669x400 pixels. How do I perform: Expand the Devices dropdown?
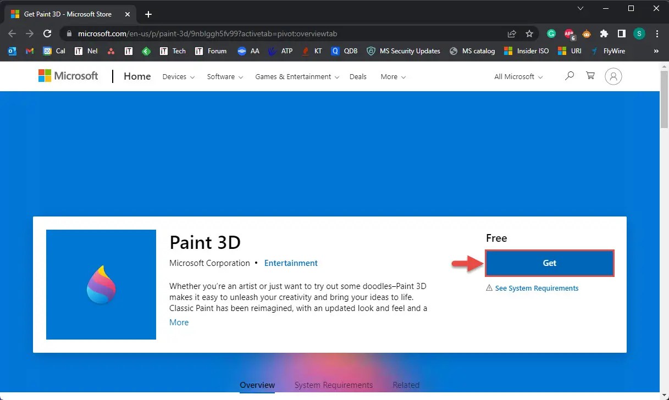[178, 77]
